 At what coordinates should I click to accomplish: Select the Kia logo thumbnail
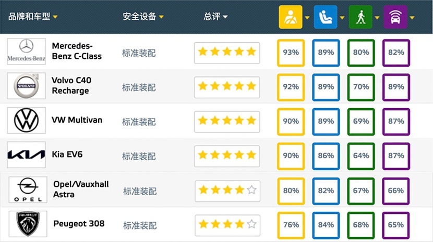coord(26,155)
